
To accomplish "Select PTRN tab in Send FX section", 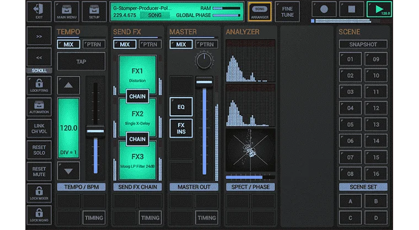I will [150, 44].
